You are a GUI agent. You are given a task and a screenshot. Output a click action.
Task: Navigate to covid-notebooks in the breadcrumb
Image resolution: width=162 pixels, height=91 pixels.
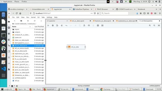21,24
